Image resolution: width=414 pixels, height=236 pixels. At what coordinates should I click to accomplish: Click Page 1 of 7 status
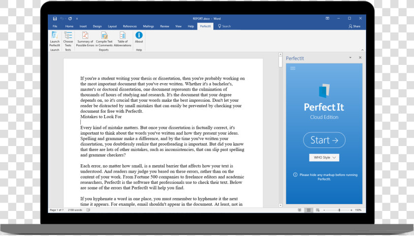pos(57,210)
